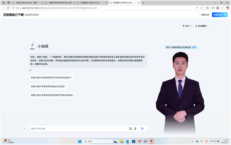
Task: Play the greeting aloud via the speaker icon
Action: click(30, 70)
